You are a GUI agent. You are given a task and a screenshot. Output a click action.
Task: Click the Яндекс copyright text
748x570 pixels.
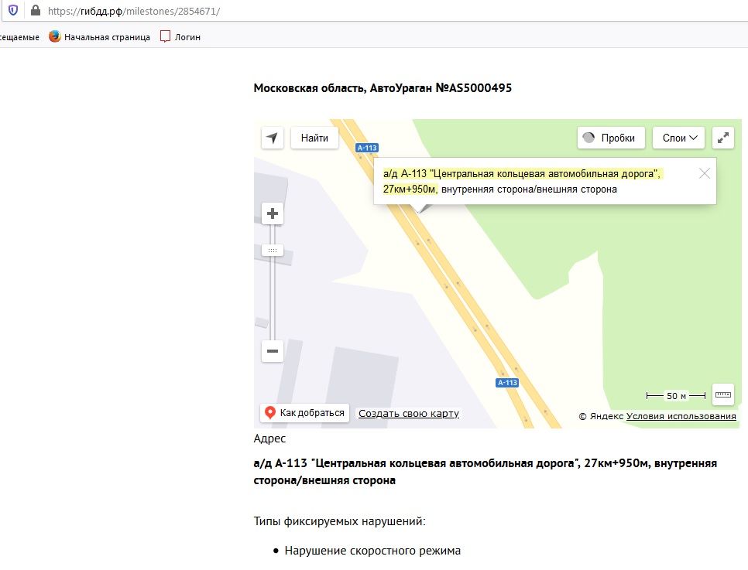pyautogui.click(x=602, y=416)
